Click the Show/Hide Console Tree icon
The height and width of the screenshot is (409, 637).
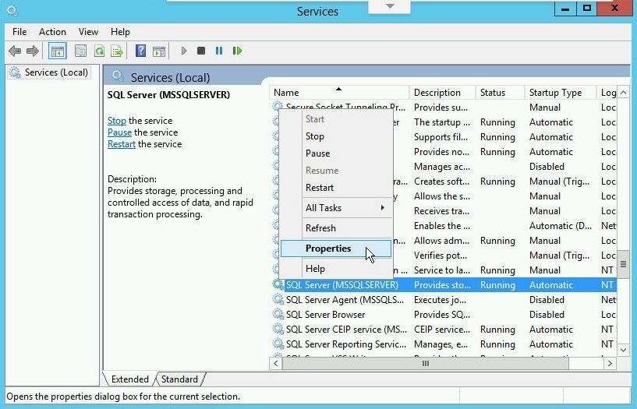57,51
